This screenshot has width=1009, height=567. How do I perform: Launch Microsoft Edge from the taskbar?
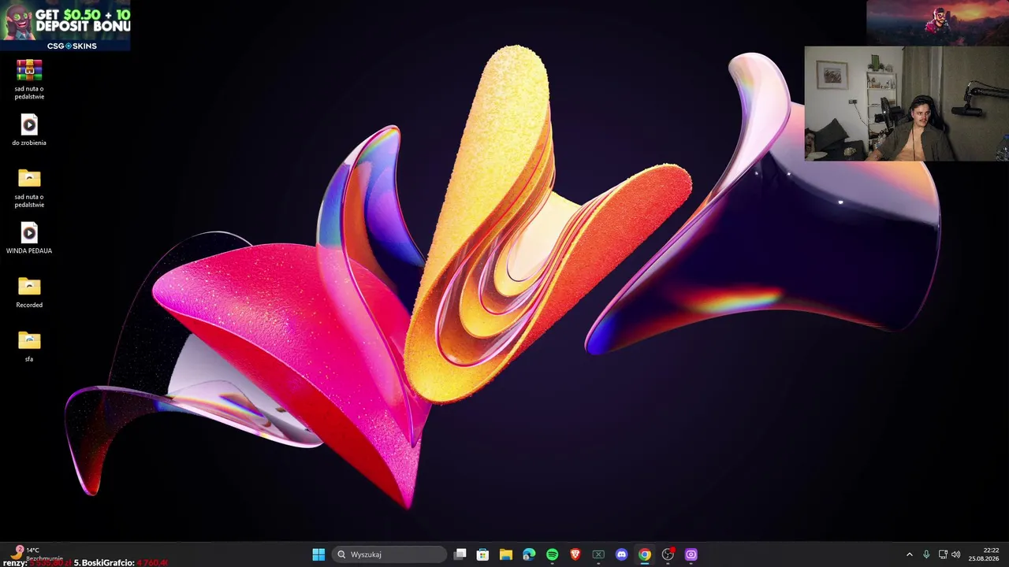[529, 554]
